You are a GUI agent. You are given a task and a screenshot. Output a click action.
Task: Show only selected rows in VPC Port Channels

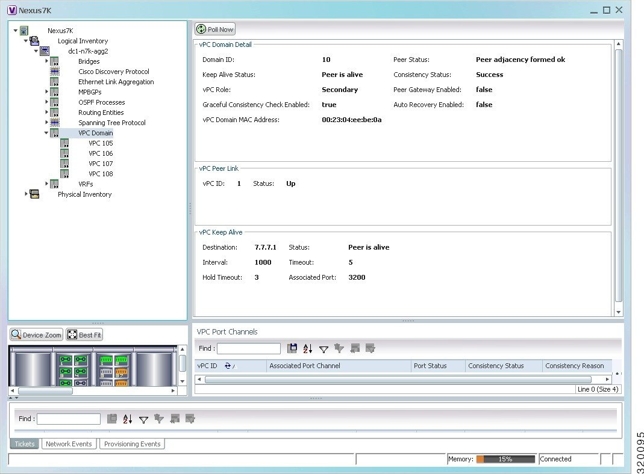pos(370,348)
